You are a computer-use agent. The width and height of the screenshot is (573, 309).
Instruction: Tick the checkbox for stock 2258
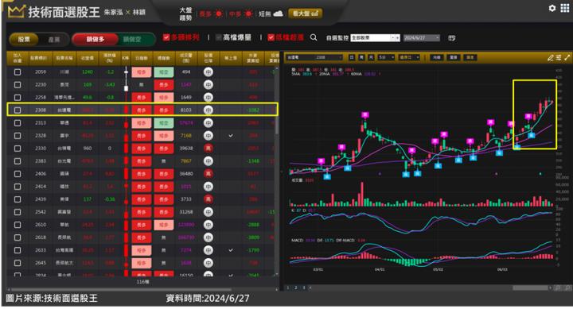click(x=18, y=98)
